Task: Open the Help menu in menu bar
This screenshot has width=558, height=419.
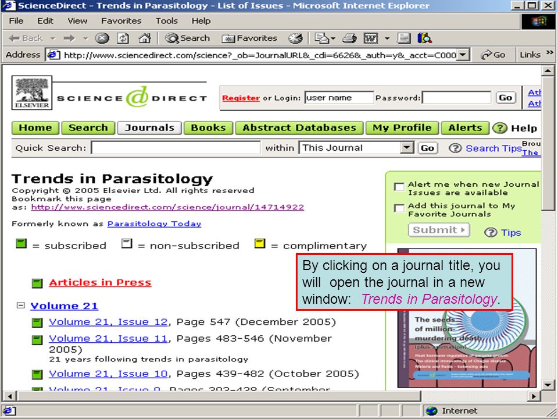Action: pos(201,21)
